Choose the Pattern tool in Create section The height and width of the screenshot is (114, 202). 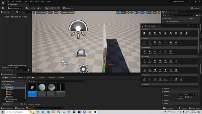point(176,43)
